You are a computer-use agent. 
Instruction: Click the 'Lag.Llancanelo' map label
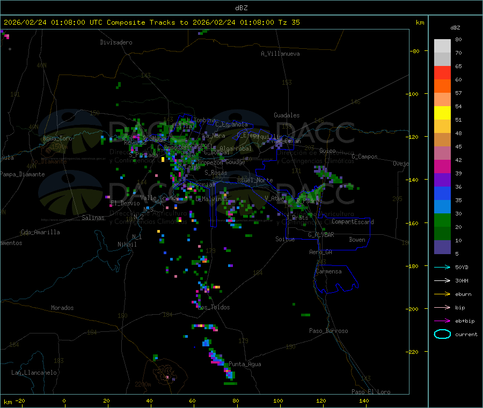(34, 373)
